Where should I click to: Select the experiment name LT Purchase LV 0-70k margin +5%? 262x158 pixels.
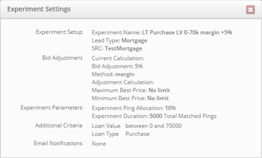(187, 32)
